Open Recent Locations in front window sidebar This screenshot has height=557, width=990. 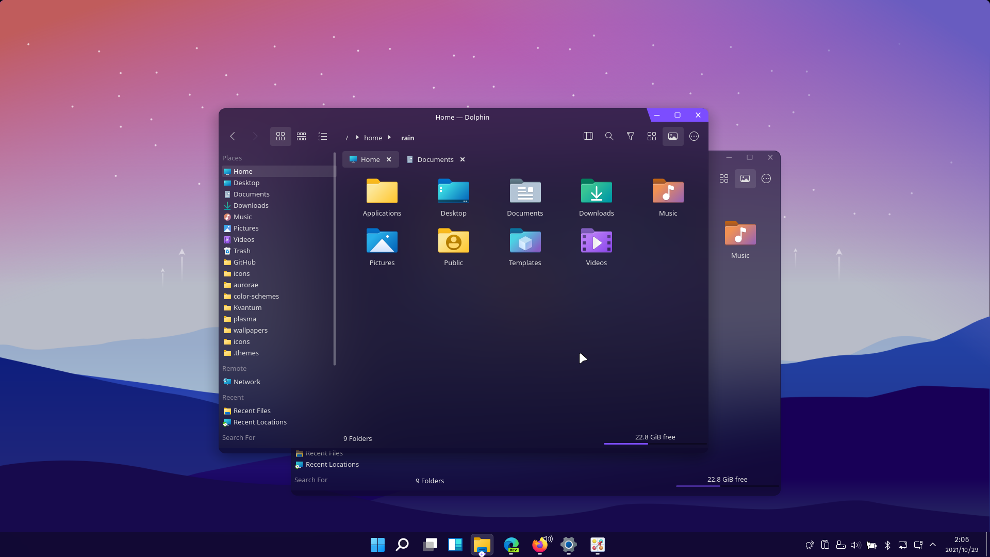pos(278,422)
